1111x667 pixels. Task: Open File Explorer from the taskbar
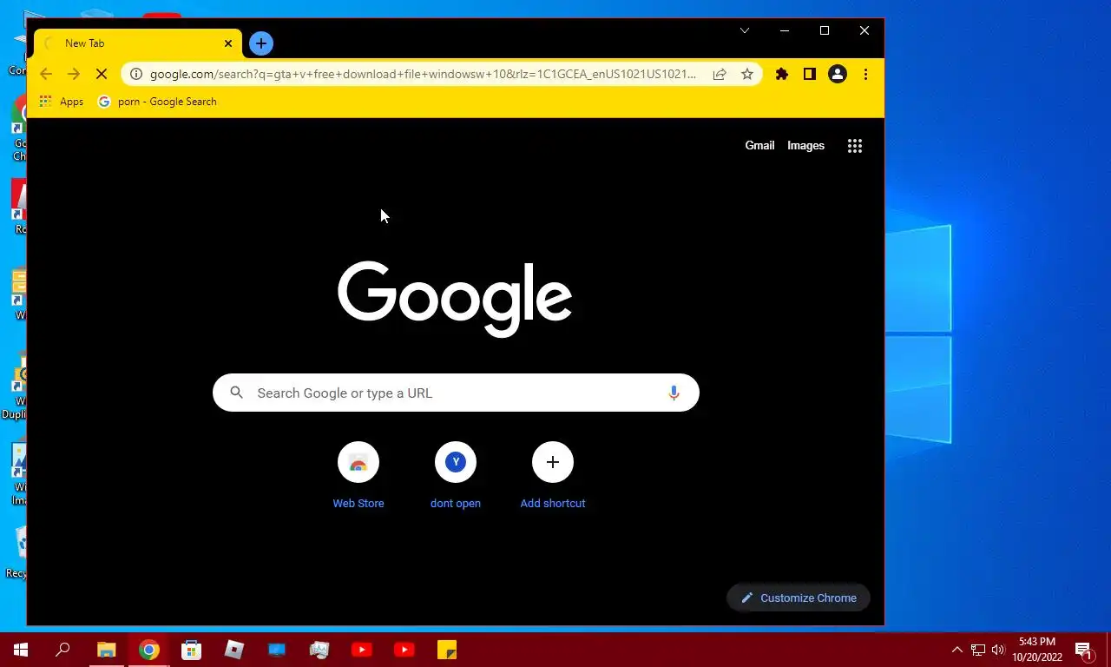[x=107, y=650]
